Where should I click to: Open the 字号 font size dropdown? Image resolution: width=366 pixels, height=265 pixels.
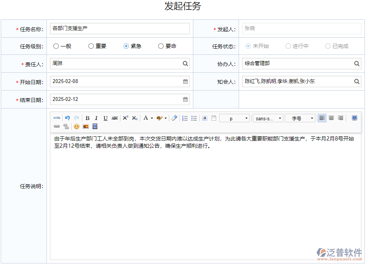tap(300, 118)
